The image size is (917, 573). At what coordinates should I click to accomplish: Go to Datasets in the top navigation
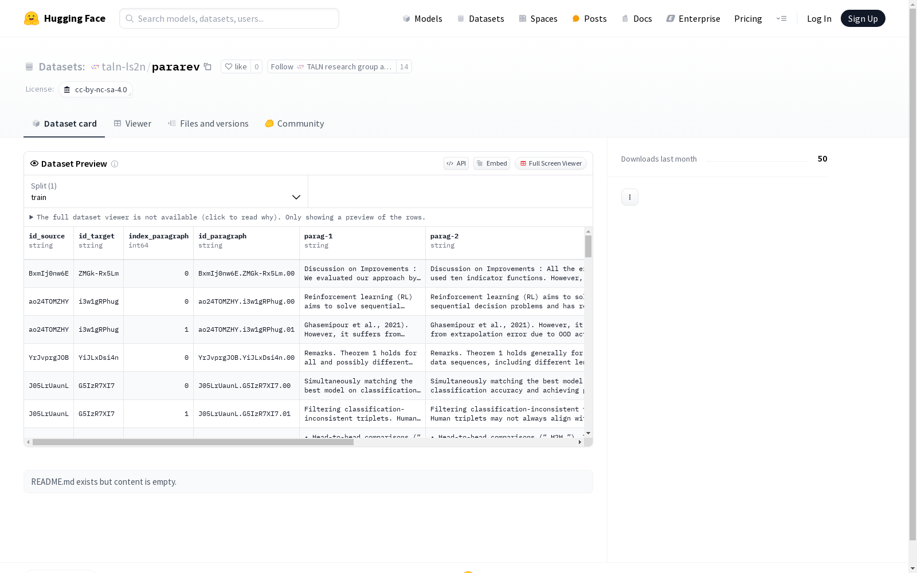pyautogui.click(x=480, y=18)
